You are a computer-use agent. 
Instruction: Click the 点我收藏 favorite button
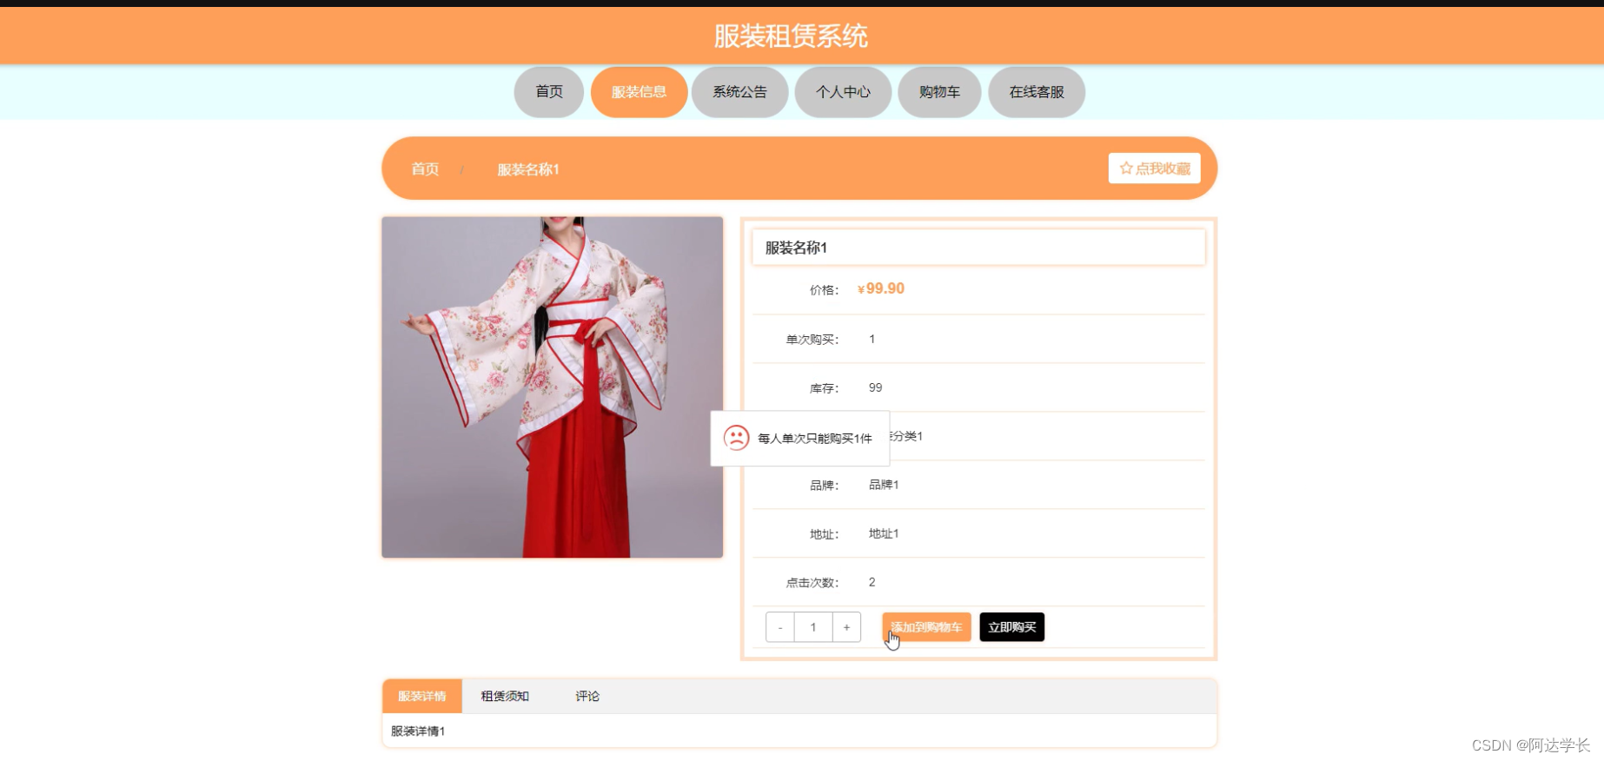point(1155,169)
